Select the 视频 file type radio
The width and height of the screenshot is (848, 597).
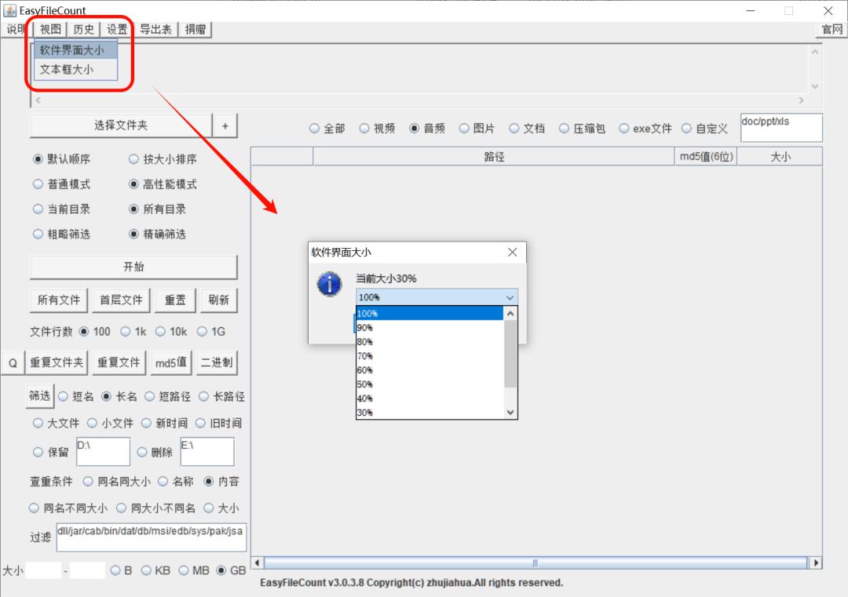[x=377, y=129]
